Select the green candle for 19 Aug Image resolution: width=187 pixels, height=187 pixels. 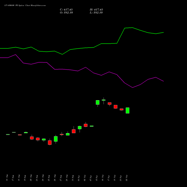pyautogui.click(x=26, y=132)
